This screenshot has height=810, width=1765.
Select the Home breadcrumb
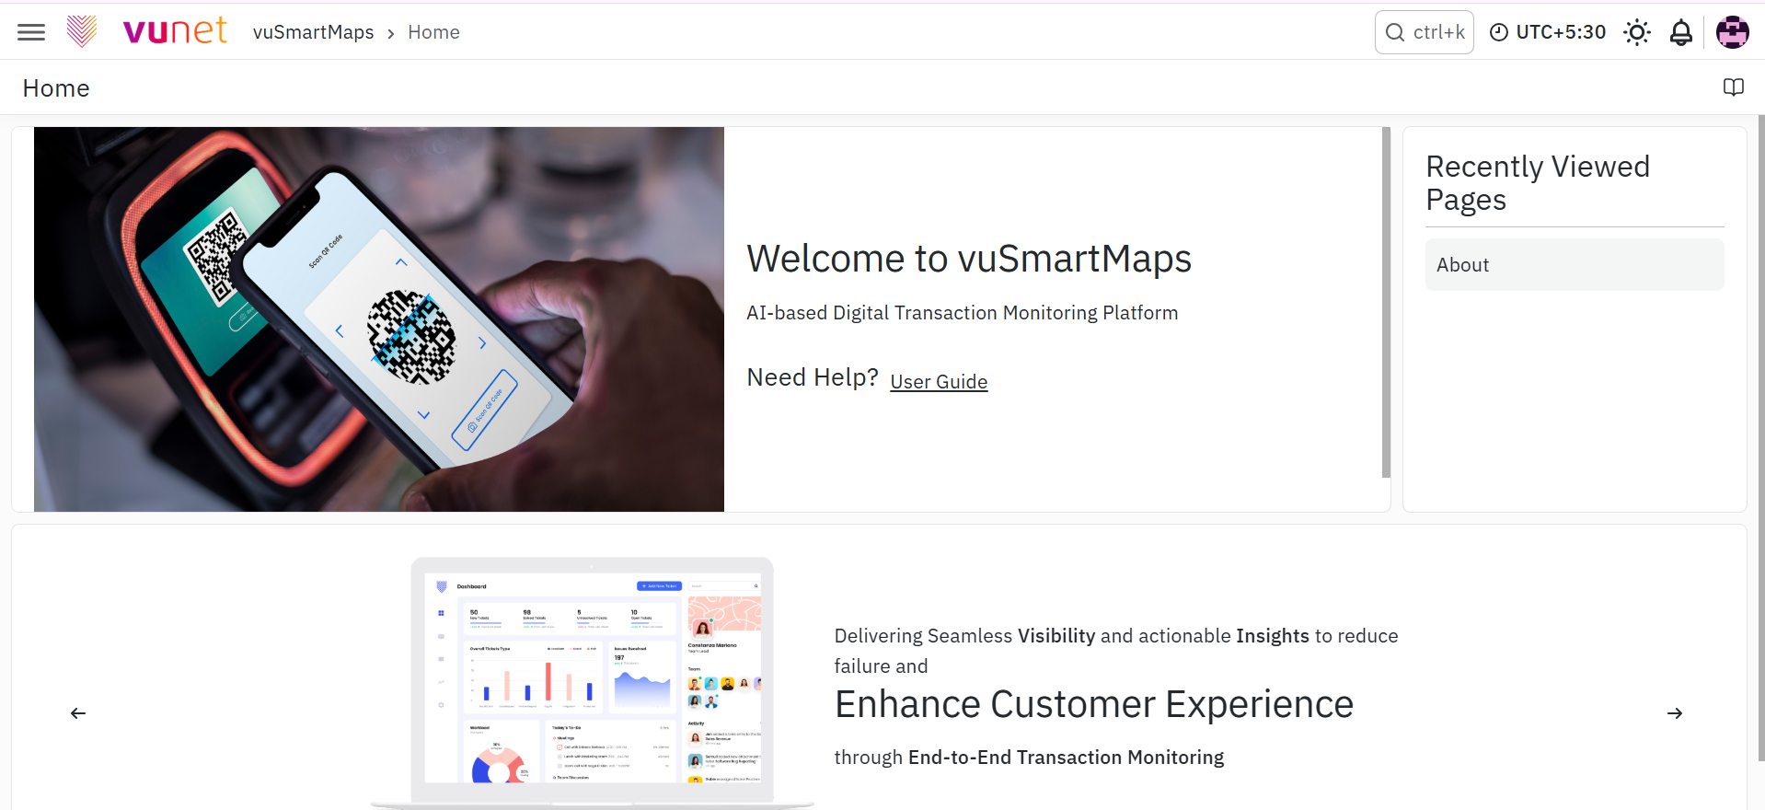(433, 32)
